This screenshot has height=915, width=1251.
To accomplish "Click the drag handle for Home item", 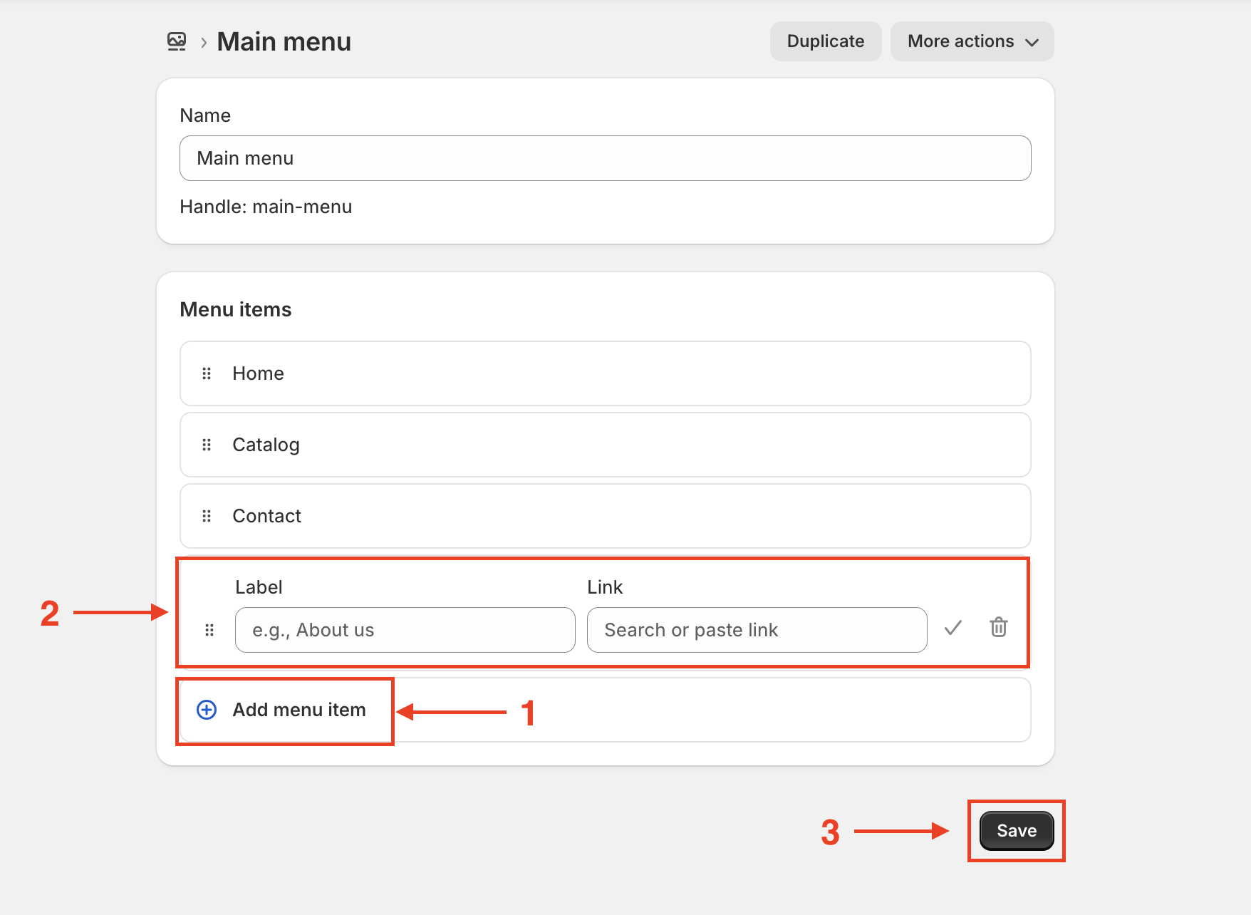I will click(x=207, y=373).
